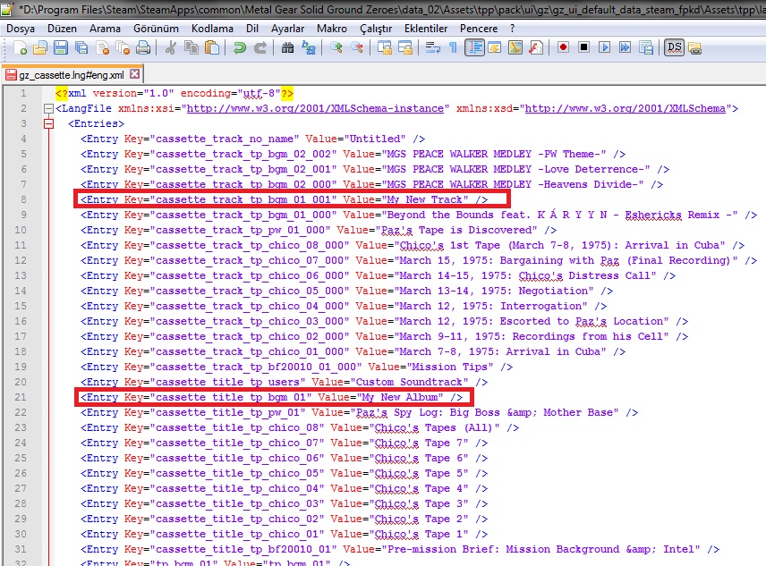Image resolution: width=766 pixels, height=566 pixels.
Task: Toggle synchronized horizontal scrolling
Action: [405, 47]
